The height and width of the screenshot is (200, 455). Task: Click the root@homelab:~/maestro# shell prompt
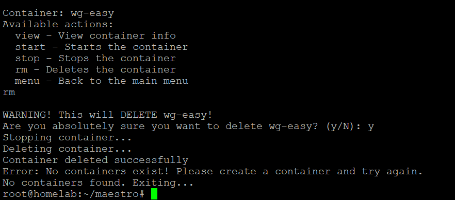[x=73, y=194]
